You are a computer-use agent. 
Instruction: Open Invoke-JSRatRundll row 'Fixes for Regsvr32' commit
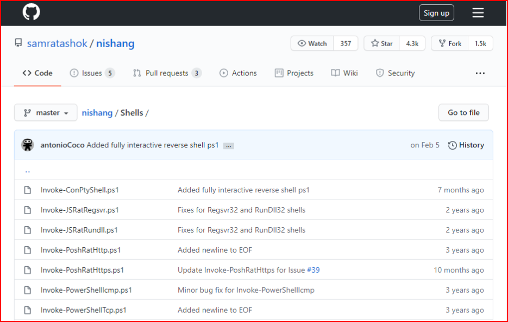pos(241,230)
